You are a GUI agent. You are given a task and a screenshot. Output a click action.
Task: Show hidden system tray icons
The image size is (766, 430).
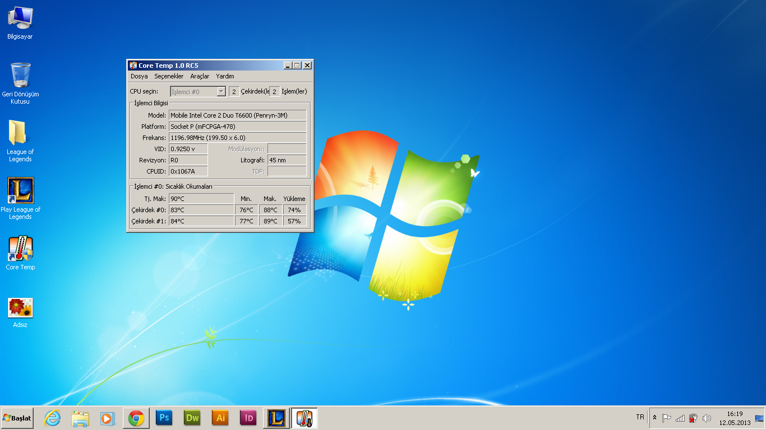(x=654, y=418)
